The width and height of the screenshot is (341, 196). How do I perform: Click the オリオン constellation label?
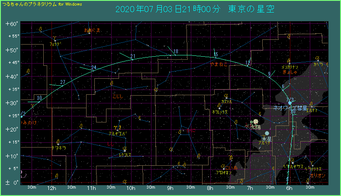pos(318,176)
